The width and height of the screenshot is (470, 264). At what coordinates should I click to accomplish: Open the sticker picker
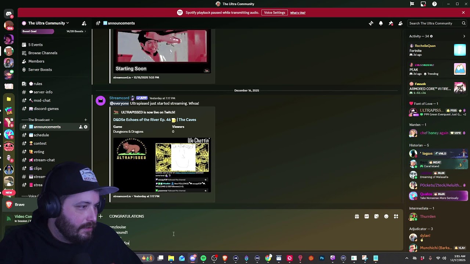(376, 216)
